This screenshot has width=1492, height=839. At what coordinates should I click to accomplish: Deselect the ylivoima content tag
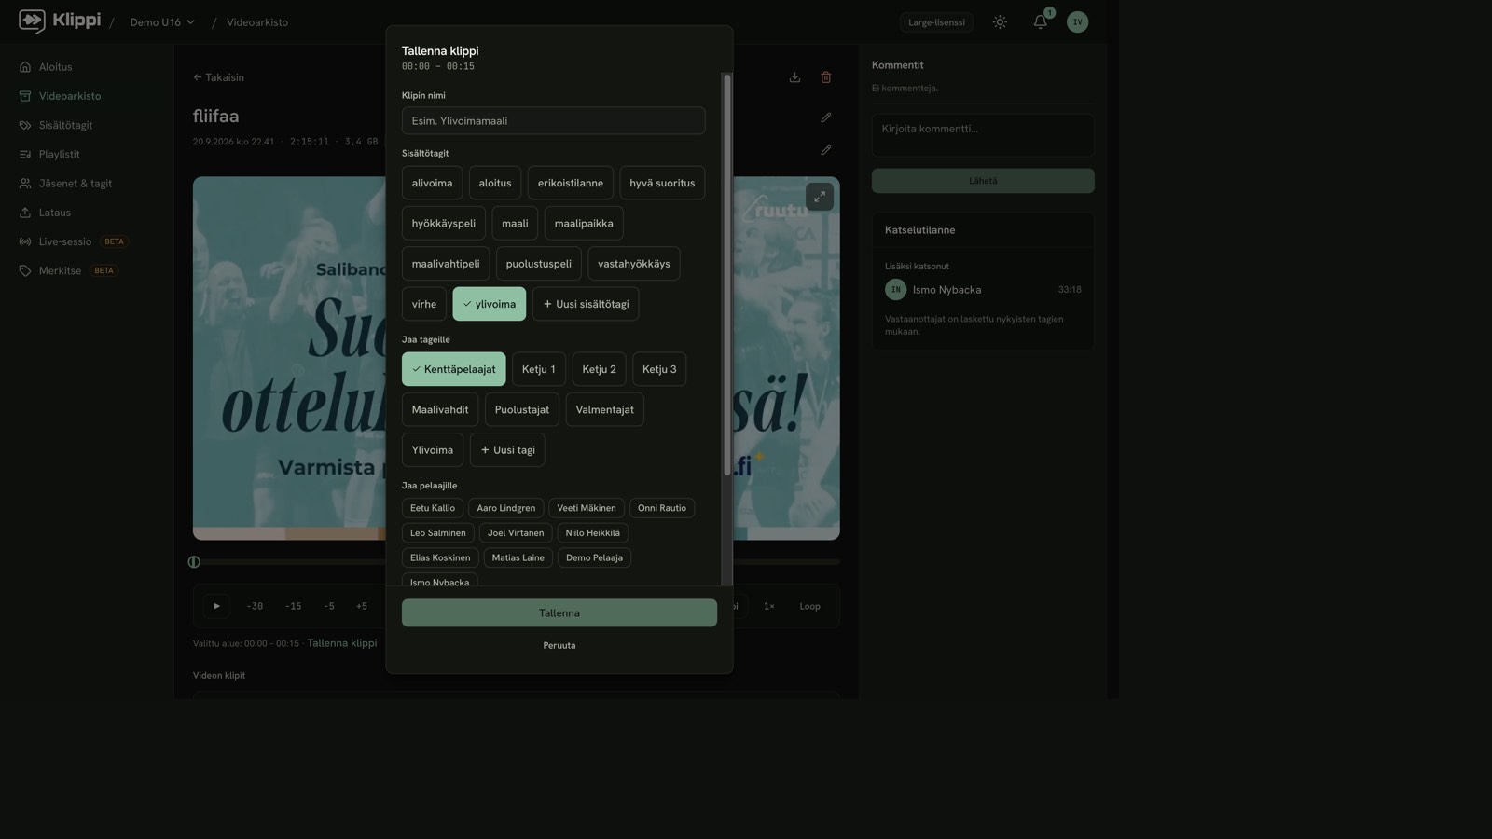pyautogui.click(x=490, y=304)
